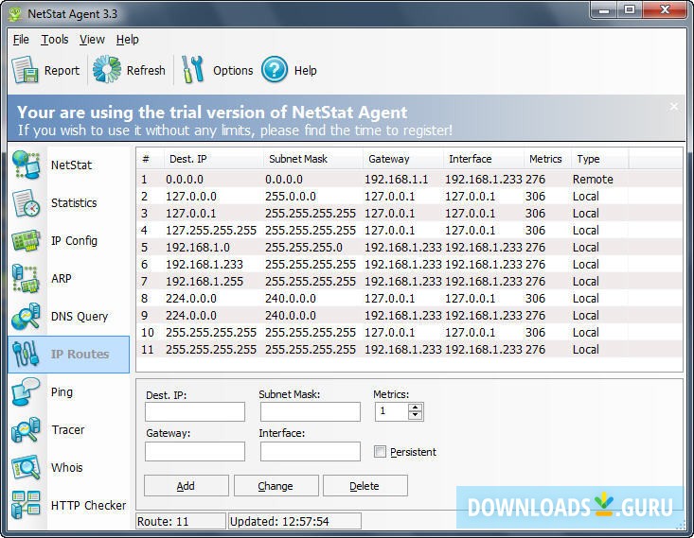The width and height of the screenshot is (694, 538).
Task: Select route row 1 with Remote type
Action: click(409, 179)
